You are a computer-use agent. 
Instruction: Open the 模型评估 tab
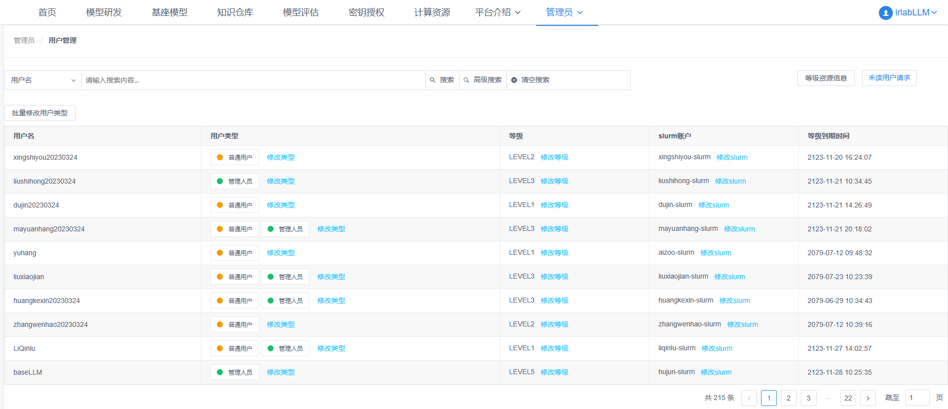coord(301,12)
